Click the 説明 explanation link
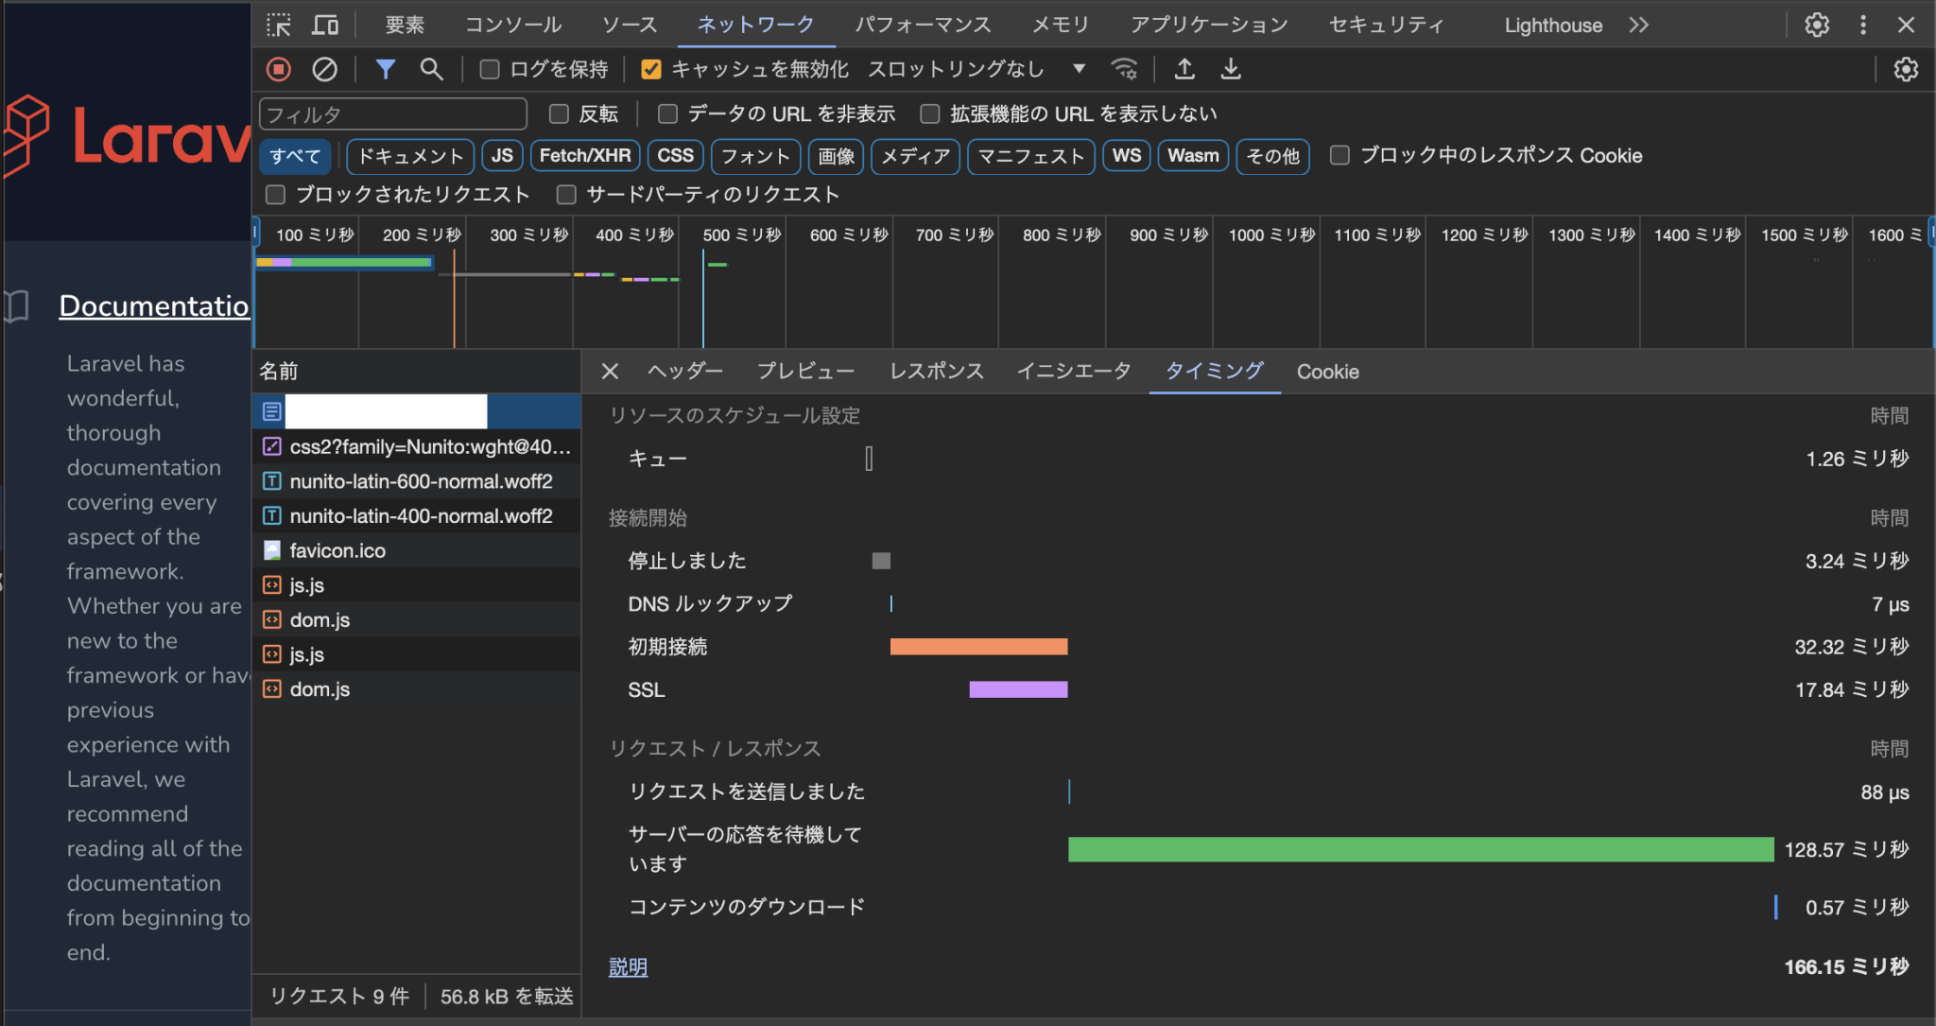Image resolution: width=1936 pixels, height=1026 pixels. coord(627,966)
